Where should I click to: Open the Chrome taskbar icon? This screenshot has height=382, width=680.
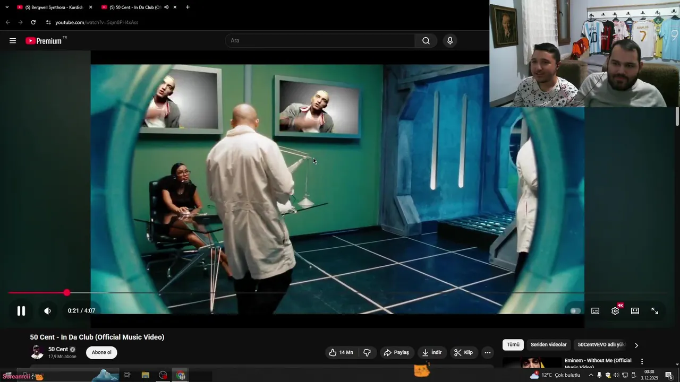(x=181, y=375)
